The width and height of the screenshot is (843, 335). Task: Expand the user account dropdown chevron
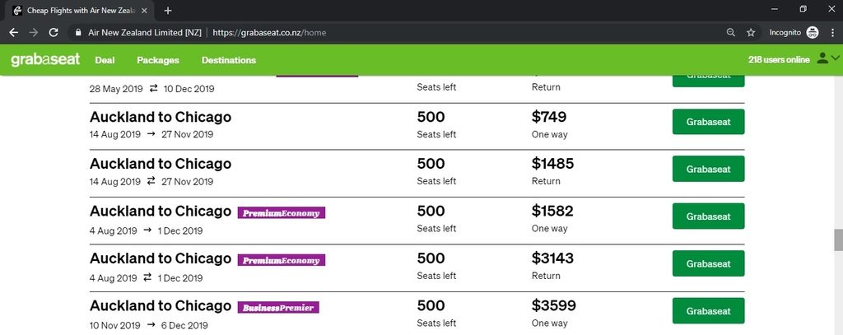click(835, 58)
